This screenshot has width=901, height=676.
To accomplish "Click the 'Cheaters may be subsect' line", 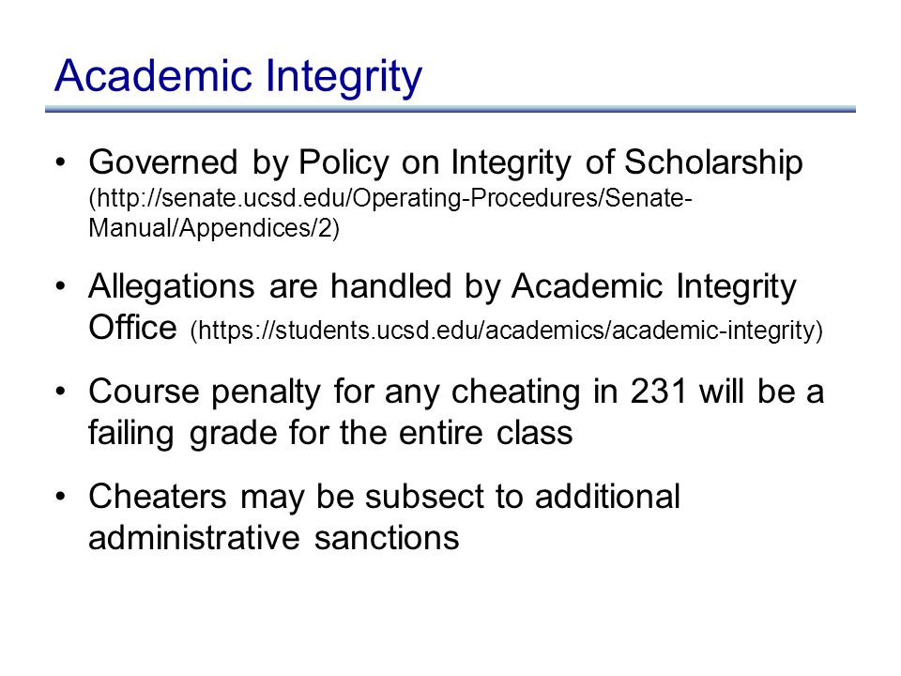I will click(384, 497).
